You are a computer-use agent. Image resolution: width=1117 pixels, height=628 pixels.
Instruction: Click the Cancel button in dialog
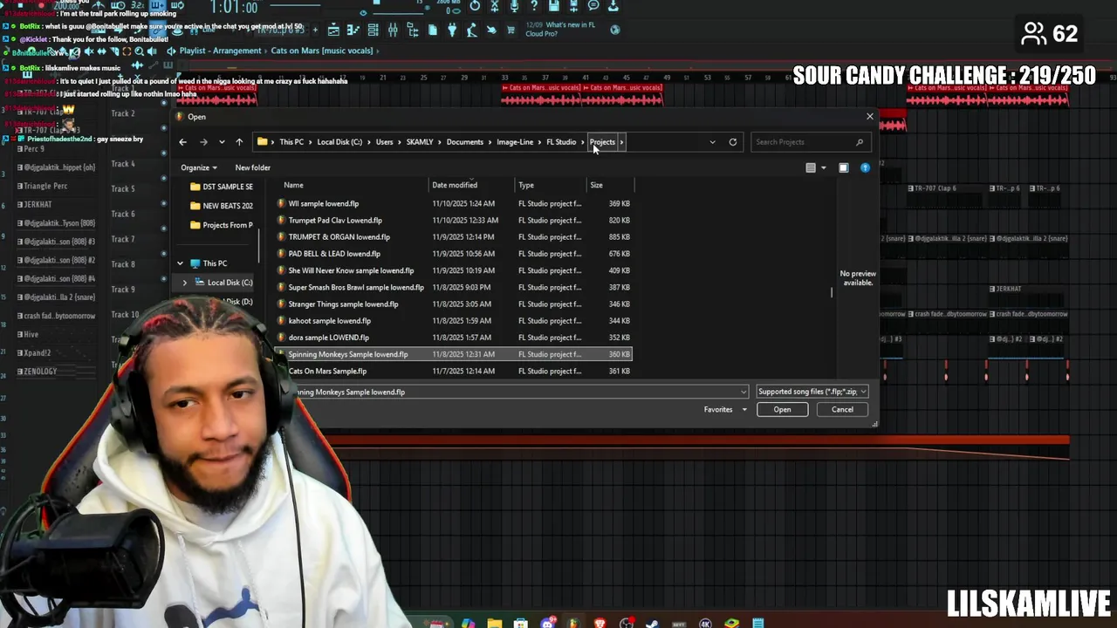tap(842, 409)
